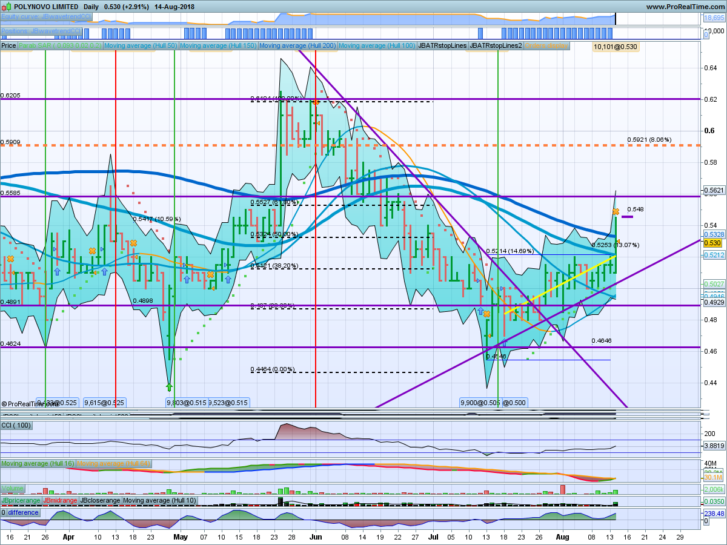Click the 238.48 difference value tag
The height and width of the screenshot is (545, 727).
coord(715,513)
